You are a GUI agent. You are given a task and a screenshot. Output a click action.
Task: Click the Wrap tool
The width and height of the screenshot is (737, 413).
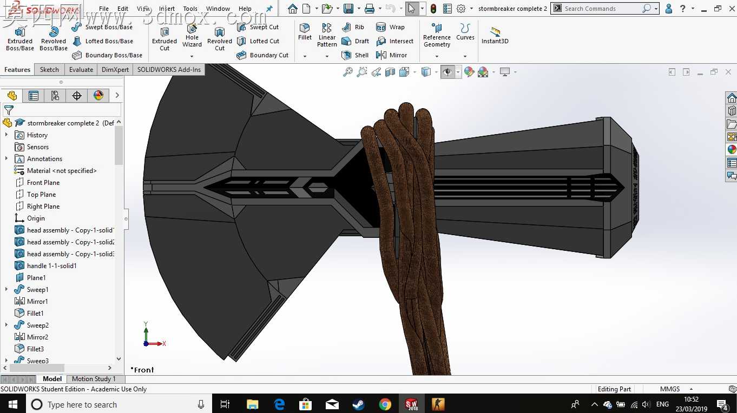[390, 27]
